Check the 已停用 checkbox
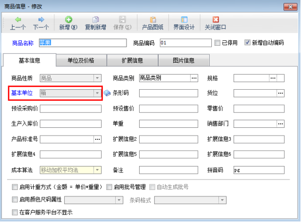301x222 pixels. click(x=217, y=42)
